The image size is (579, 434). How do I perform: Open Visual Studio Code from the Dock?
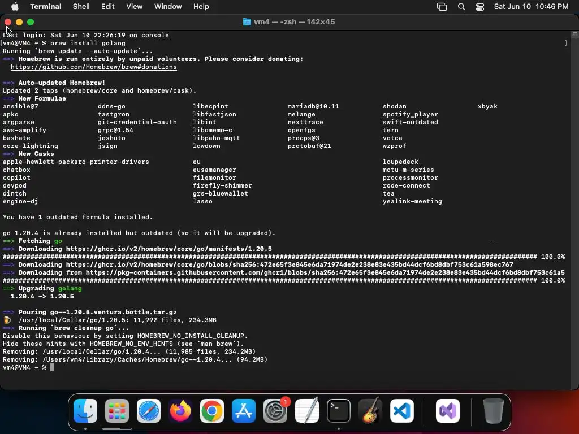[x=402, y=411]
